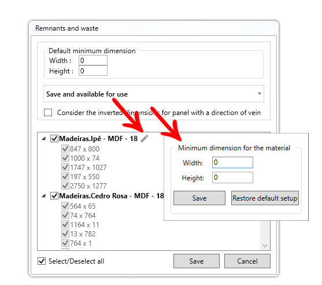322x285 pixels.
Task: Click Restore default setup button
Action: click(x=265, y=198)
